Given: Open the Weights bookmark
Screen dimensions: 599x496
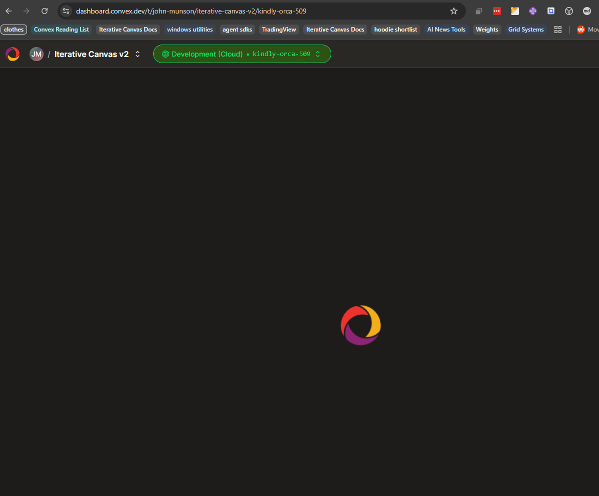Looking at the screenshot, I should [487, 30].
